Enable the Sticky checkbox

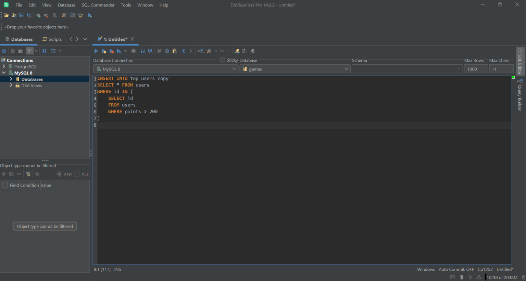click(x=222, y=60)
